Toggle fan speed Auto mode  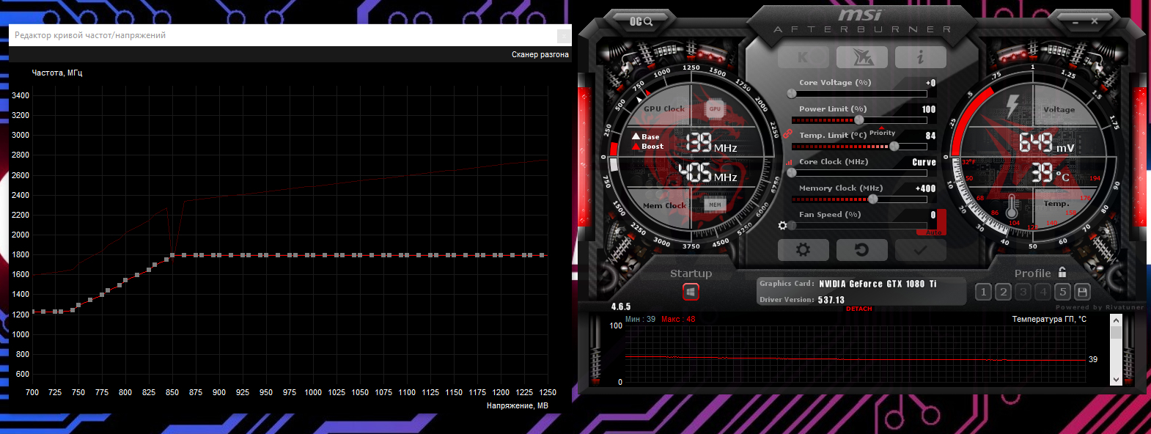click(933, 232)
